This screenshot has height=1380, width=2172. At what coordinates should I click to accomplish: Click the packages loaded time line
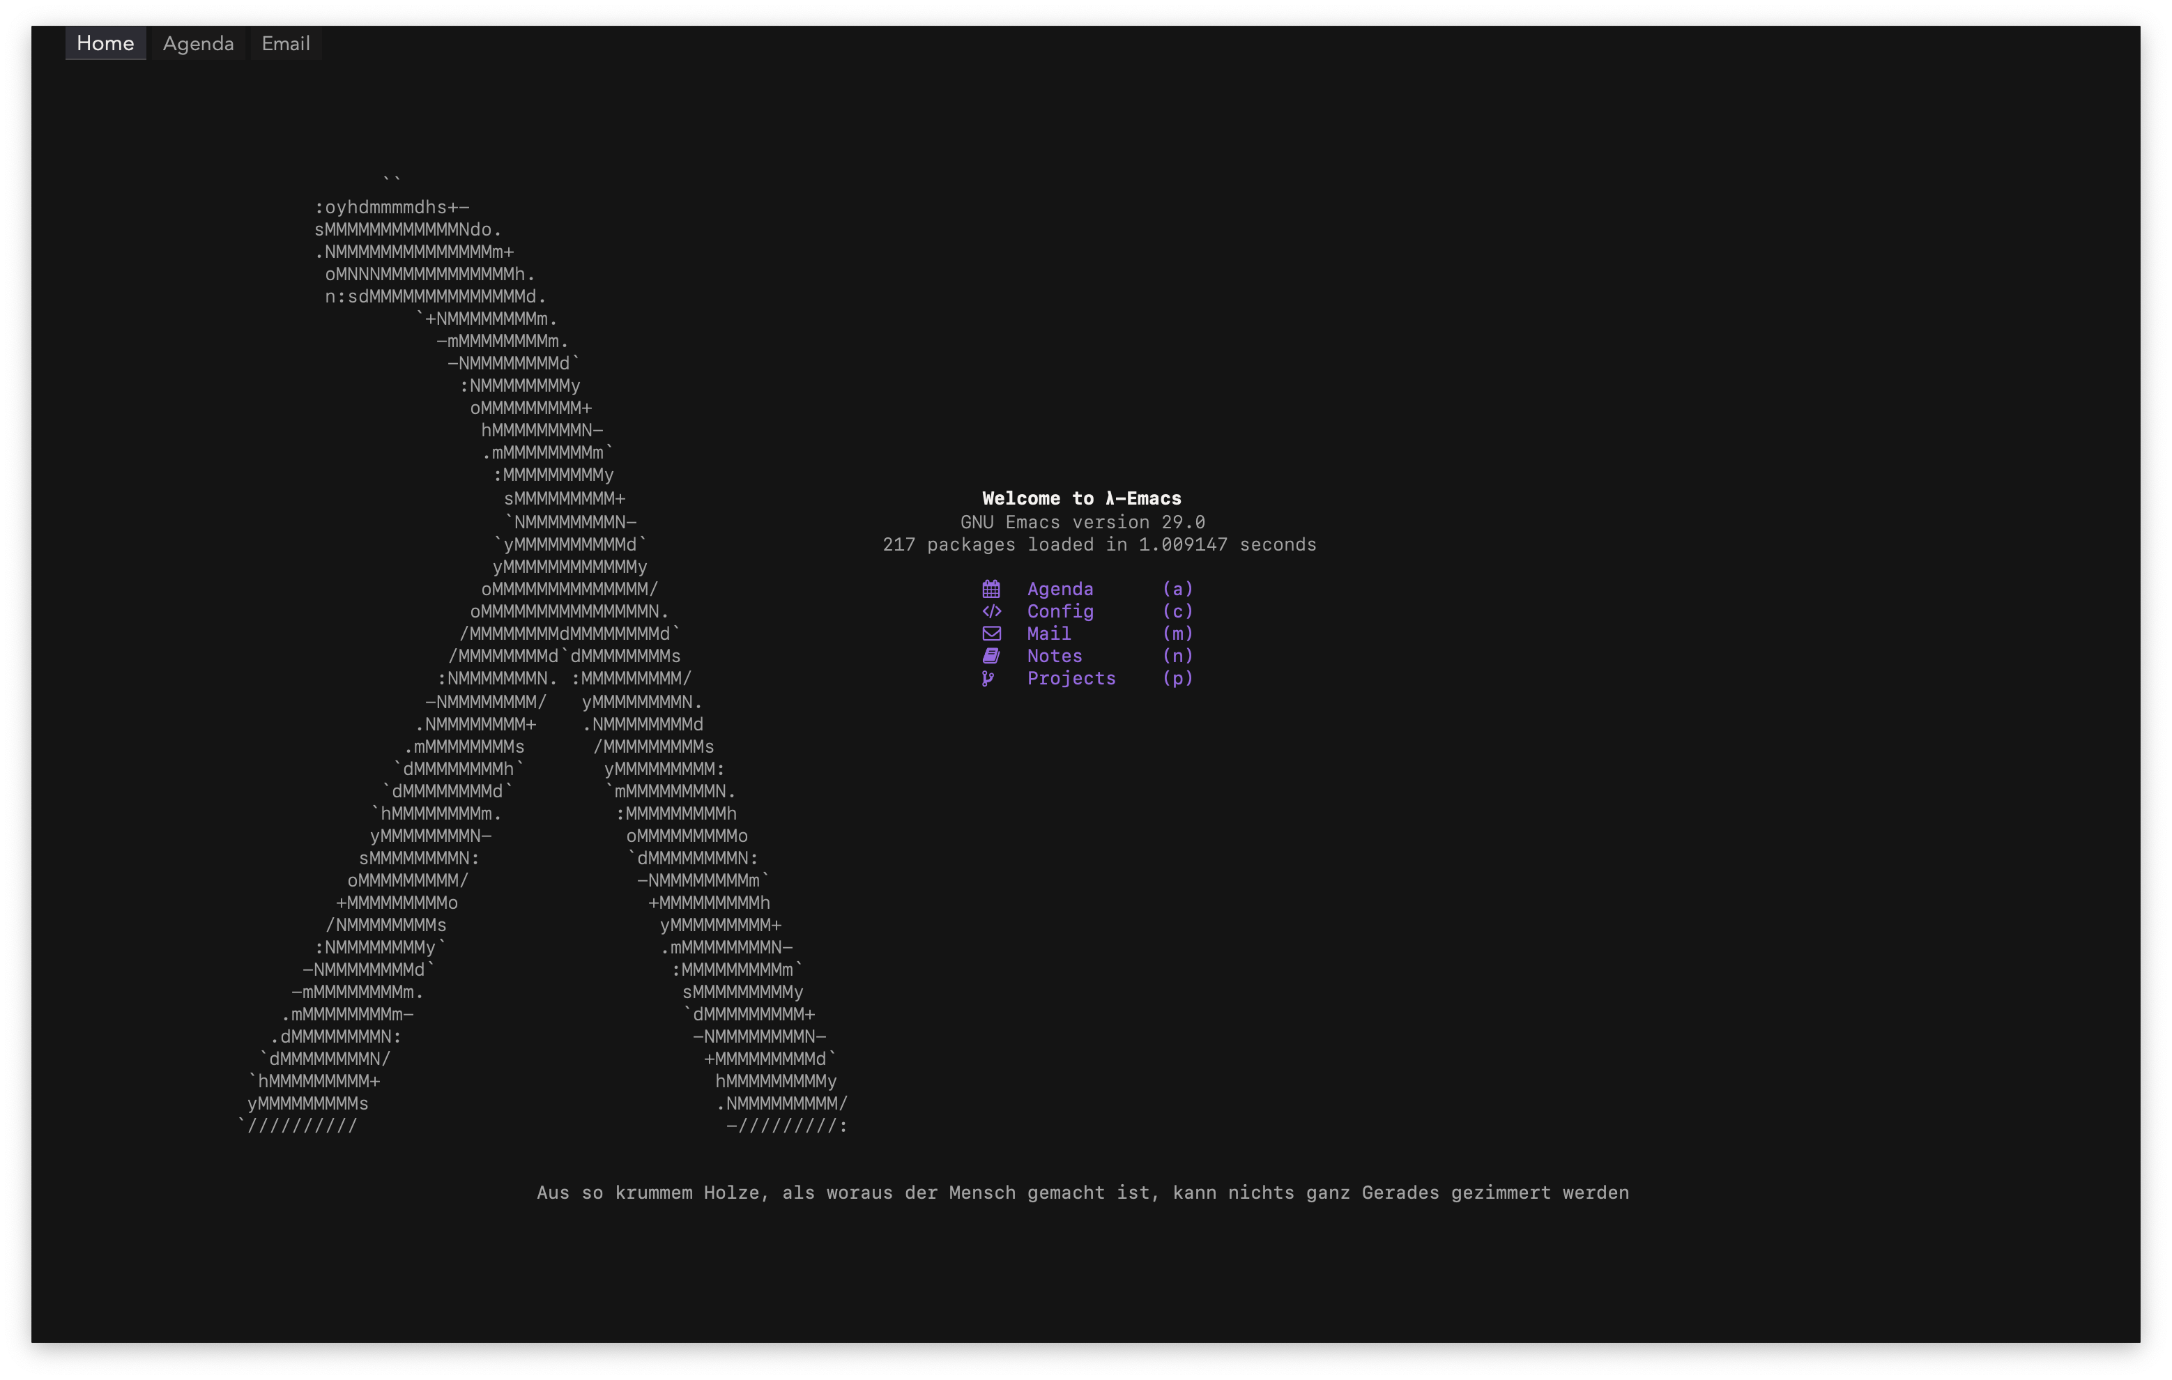[1099, 545]
